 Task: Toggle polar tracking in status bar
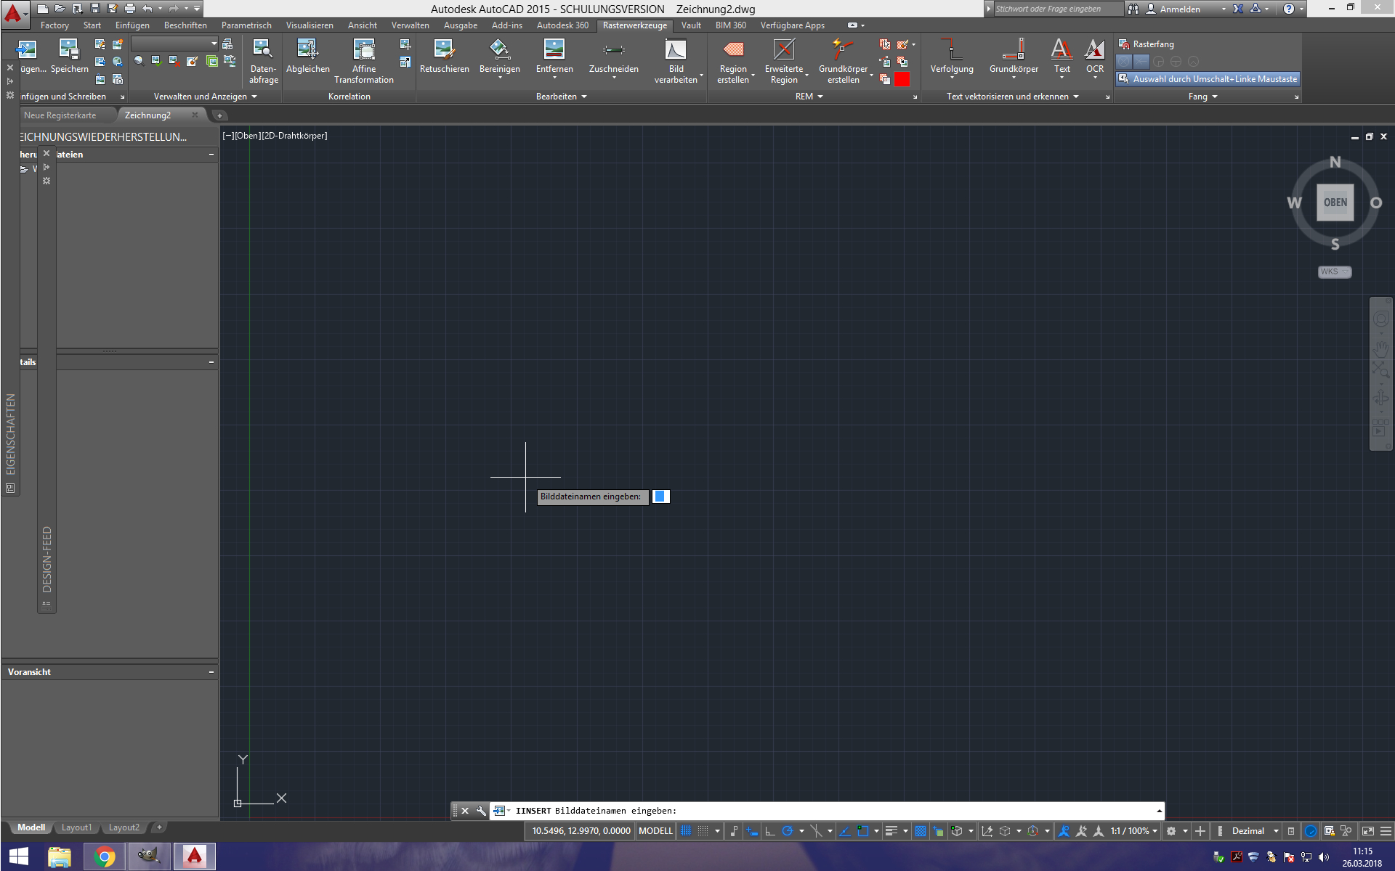(787, 831)
